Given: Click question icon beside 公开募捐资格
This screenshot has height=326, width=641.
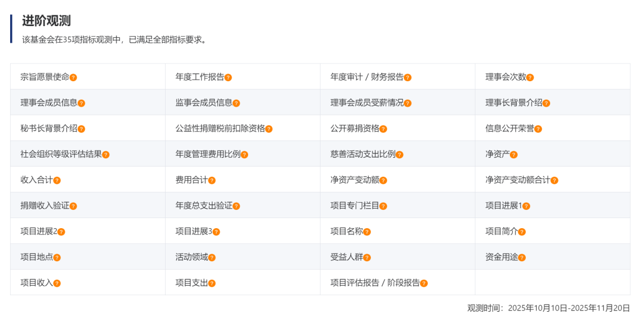Looking at the screenshot, I should coord(383,129).
